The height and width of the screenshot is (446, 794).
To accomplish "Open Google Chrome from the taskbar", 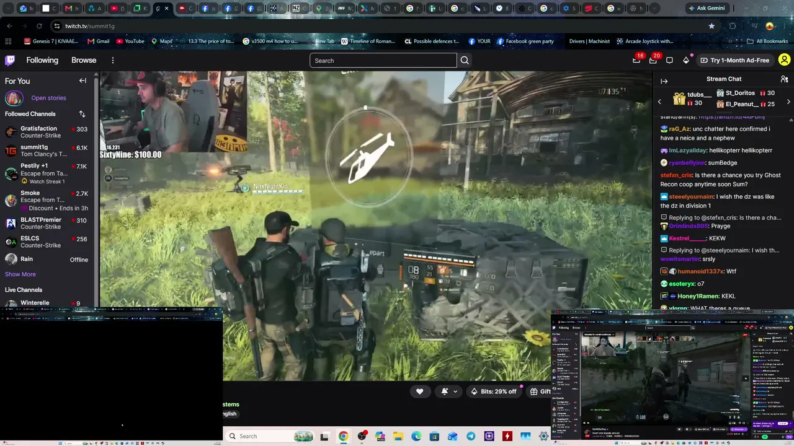I will pyautogui.click(x=343, y=436).
